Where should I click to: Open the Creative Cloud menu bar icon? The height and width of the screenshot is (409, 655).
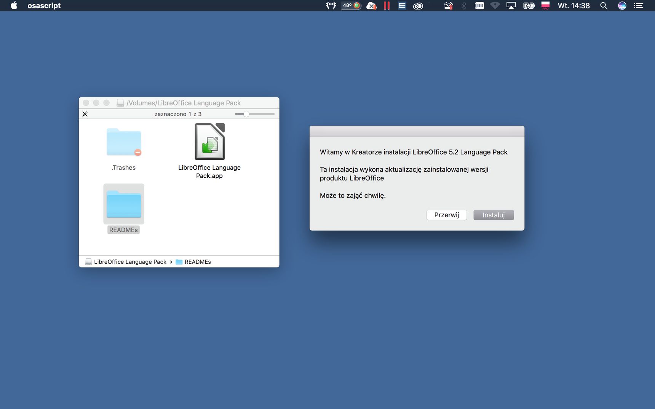(418, 5)
